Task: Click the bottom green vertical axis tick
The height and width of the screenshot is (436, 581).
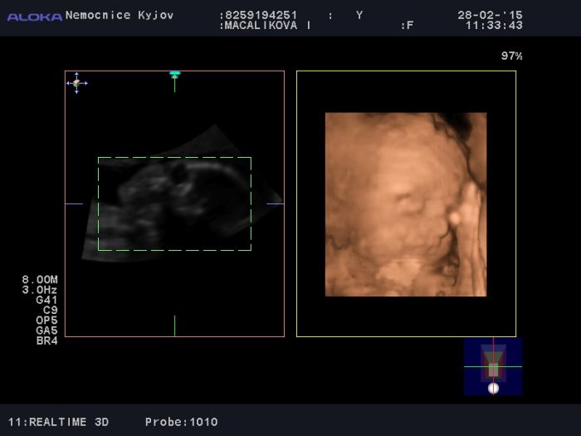Action: pos(174,326)
